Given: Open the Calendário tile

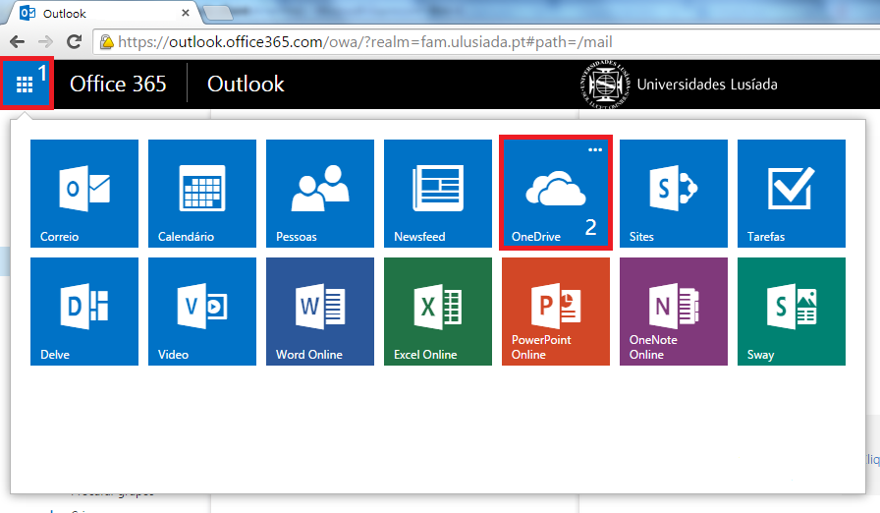Looking at the screenshot, I should tap(202, 194).
